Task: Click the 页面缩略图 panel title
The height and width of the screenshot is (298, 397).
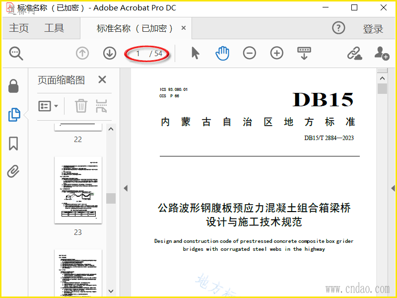Action: click(x=61, y=80)
